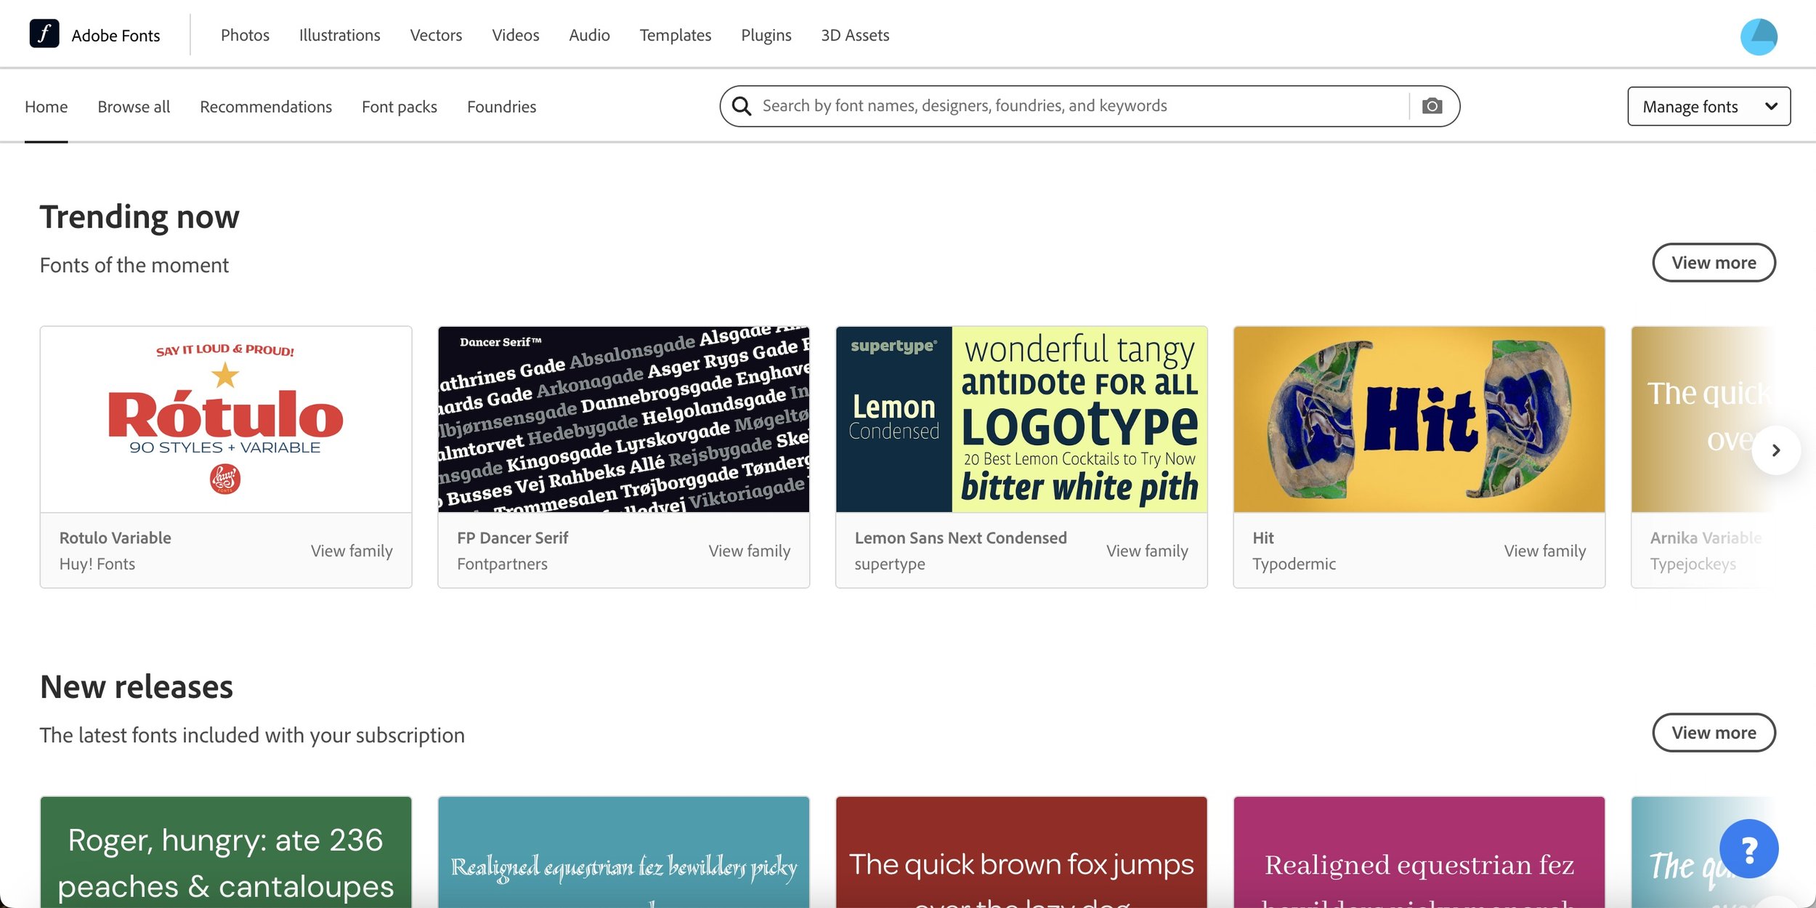Image resolution: width=1816 pixels, height=908 pixels.
Task: Click the Arnika Variable font name
Action: (x=1706, y=538)
